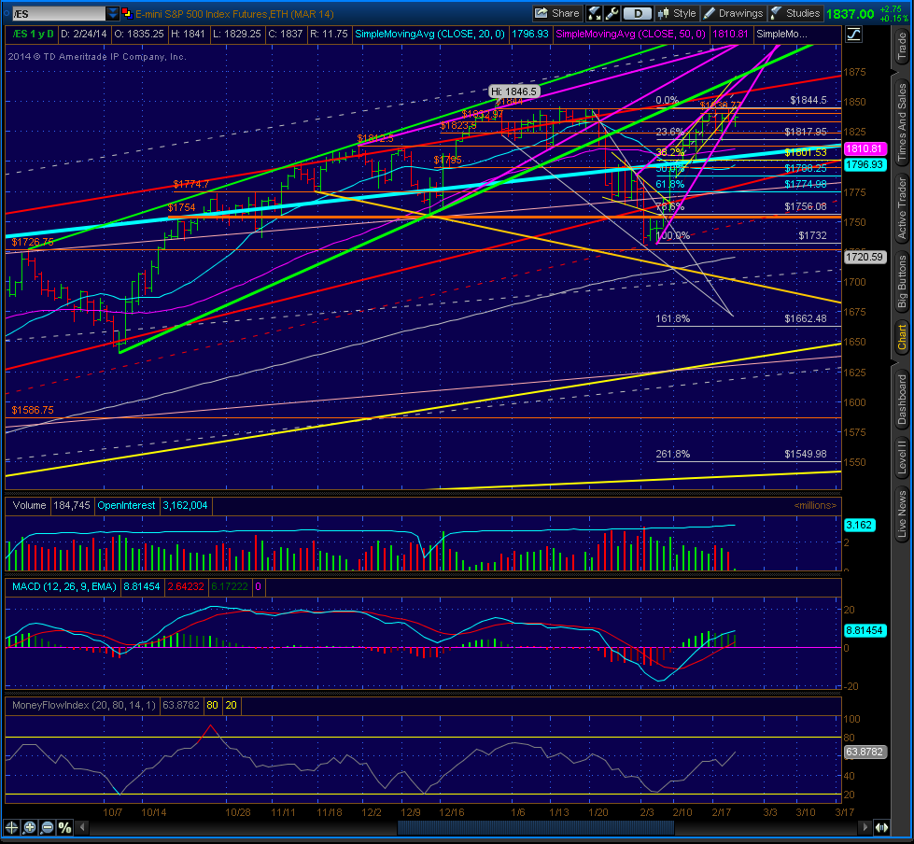The width and height of the screenshot is (914, 844).
Task: Open the Trade side tab
Action: click(x=902, y=47)
